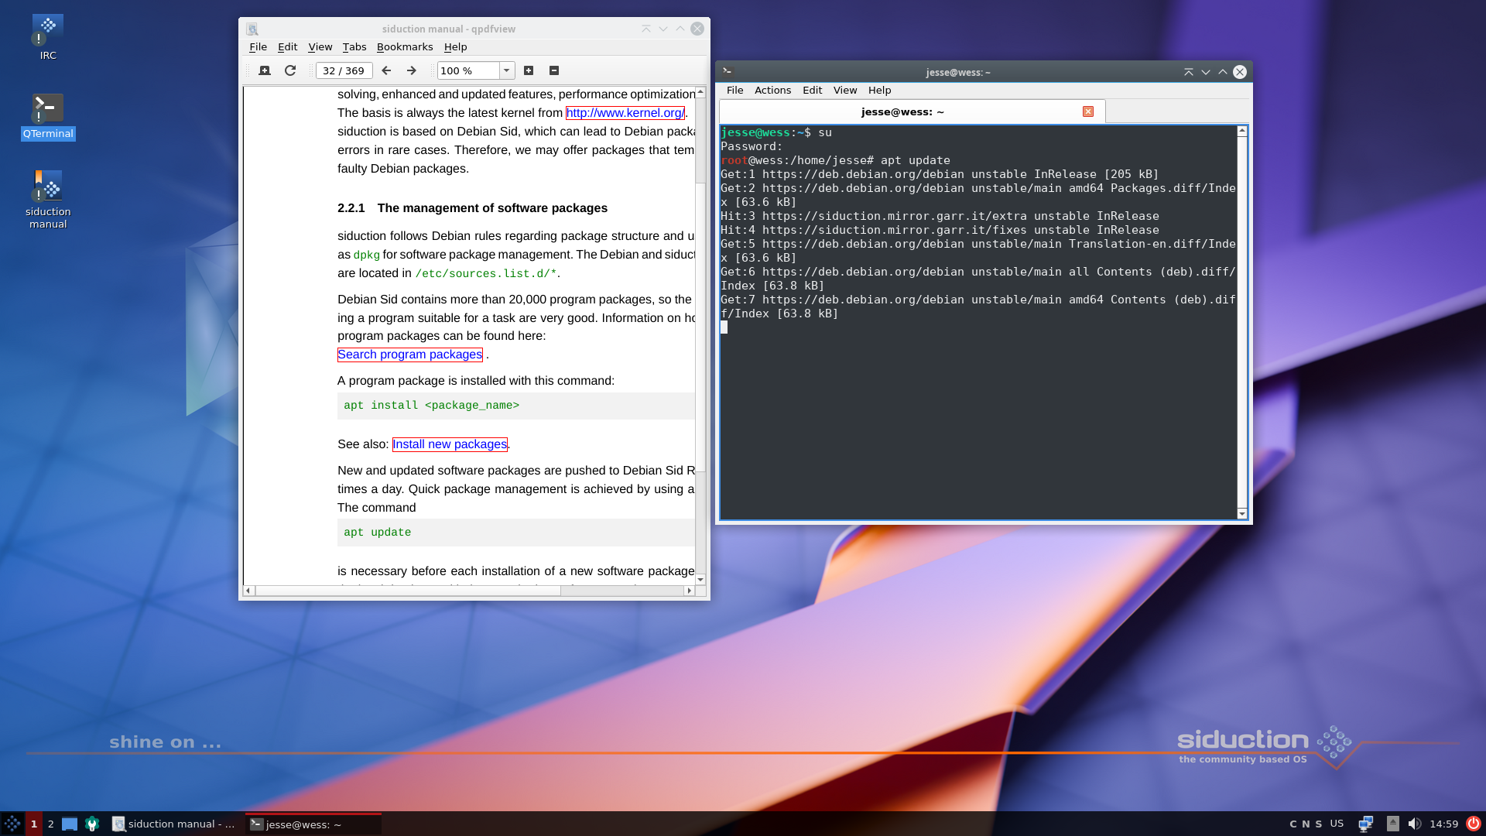
Task: Open the Install new packages link
Action: click(x=450, y=444)
